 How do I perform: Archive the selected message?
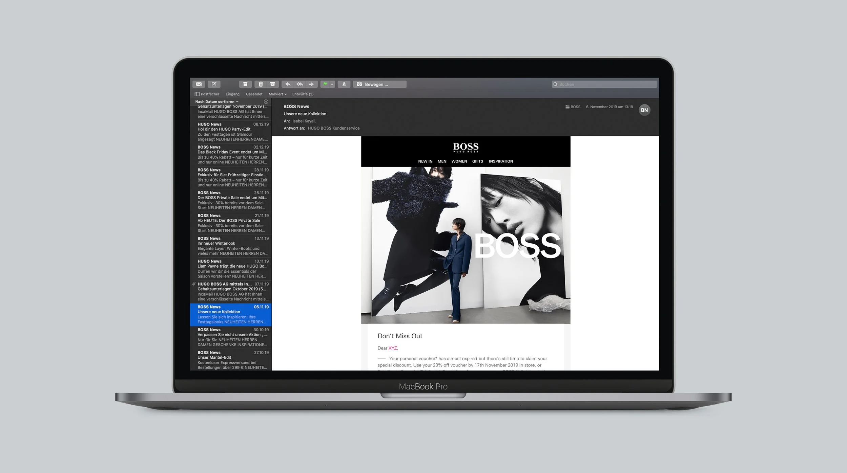[x=245, y=84]
